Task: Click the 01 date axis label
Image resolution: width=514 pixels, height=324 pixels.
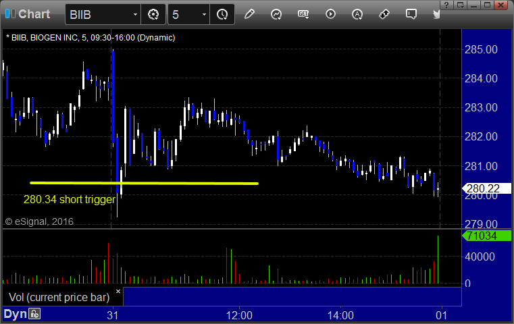Action: [x=441, y=315]
